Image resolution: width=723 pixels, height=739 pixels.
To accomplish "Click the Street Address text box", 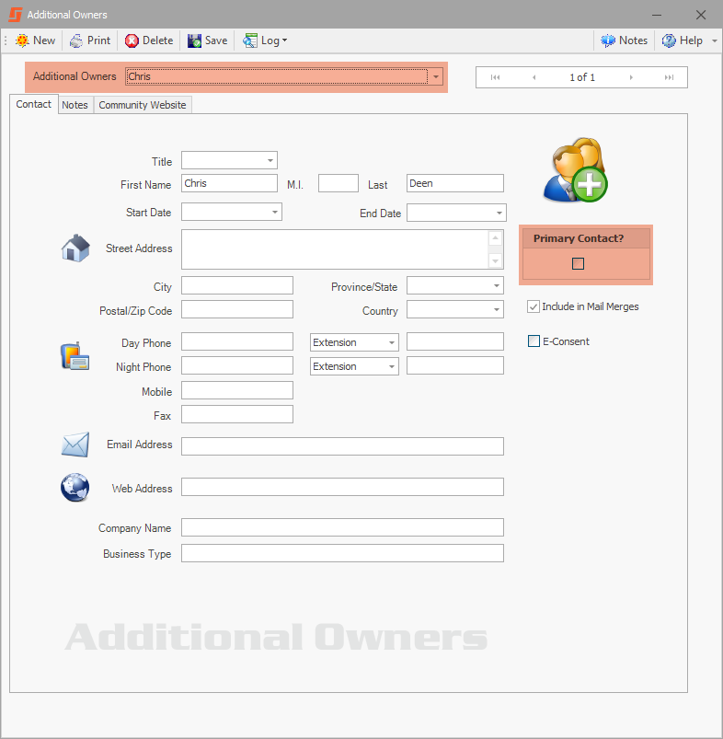I will [x=335, y=249].
